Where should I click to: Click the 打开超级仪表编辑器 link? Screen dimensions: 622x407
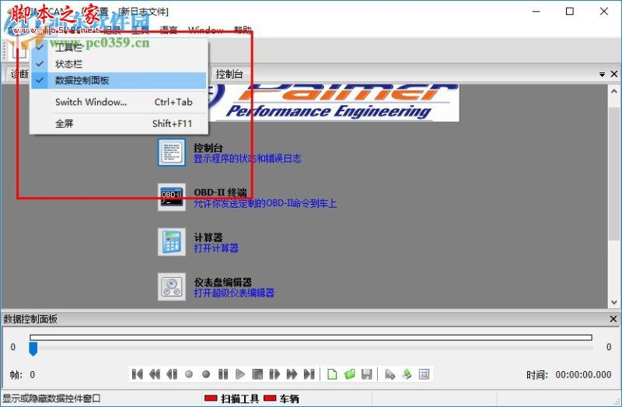234,293
